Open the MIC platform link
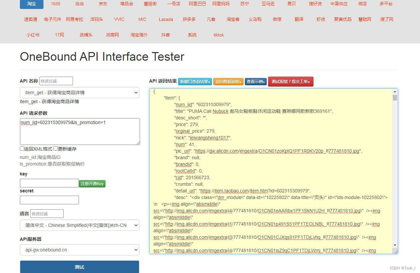This screenshot has width=420, height=273. [x=142, y=19]
